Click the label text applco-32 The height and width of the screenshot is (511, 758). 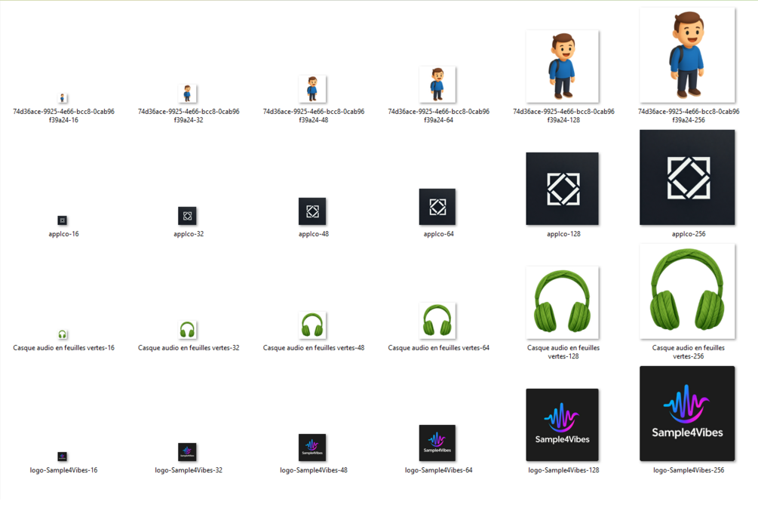click(189, 234)
